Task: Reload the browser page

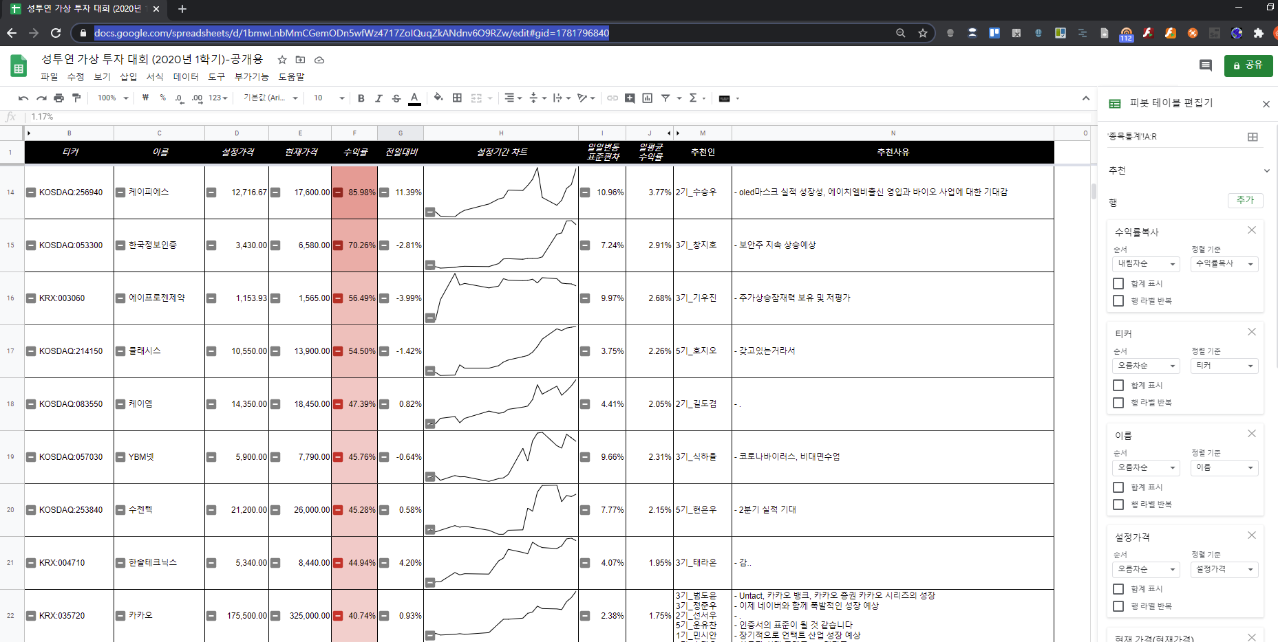Action: (56, 33)
